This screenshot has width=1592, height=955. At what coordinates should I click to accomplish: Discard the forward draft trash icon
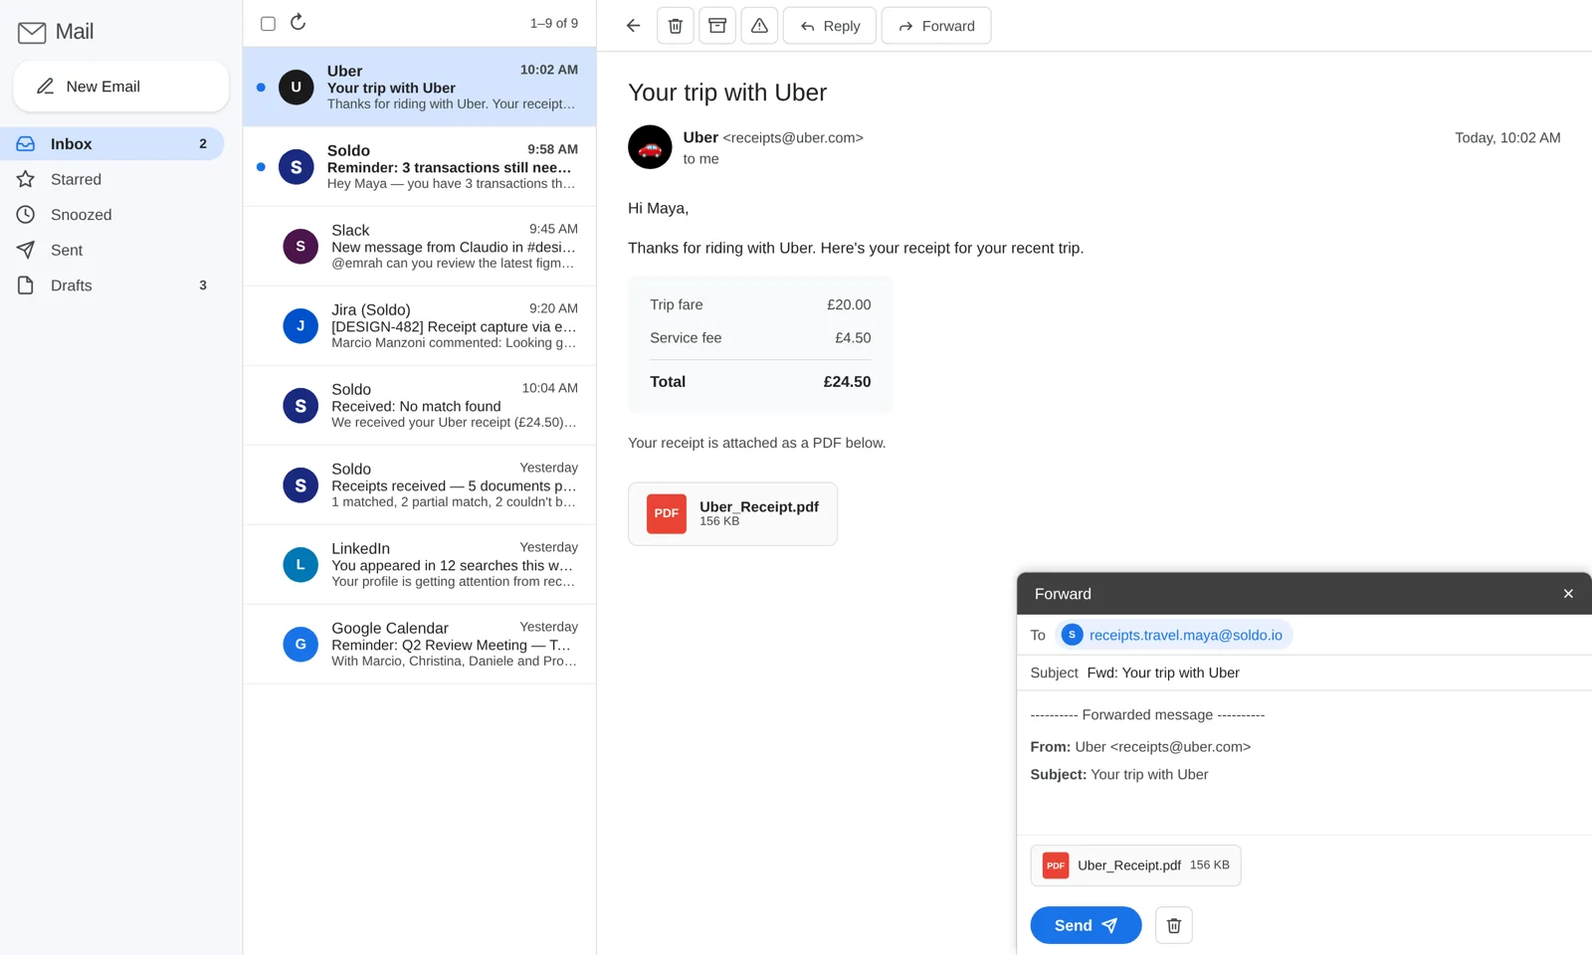tap(1174, 925)
